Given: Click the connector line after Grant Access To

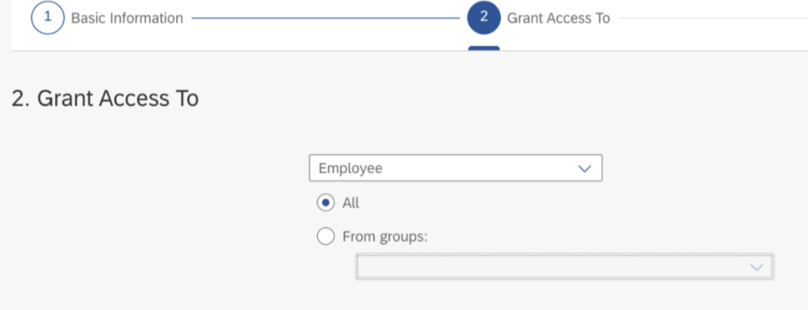Looking at the screenshot, I should (x=713, y=19).
